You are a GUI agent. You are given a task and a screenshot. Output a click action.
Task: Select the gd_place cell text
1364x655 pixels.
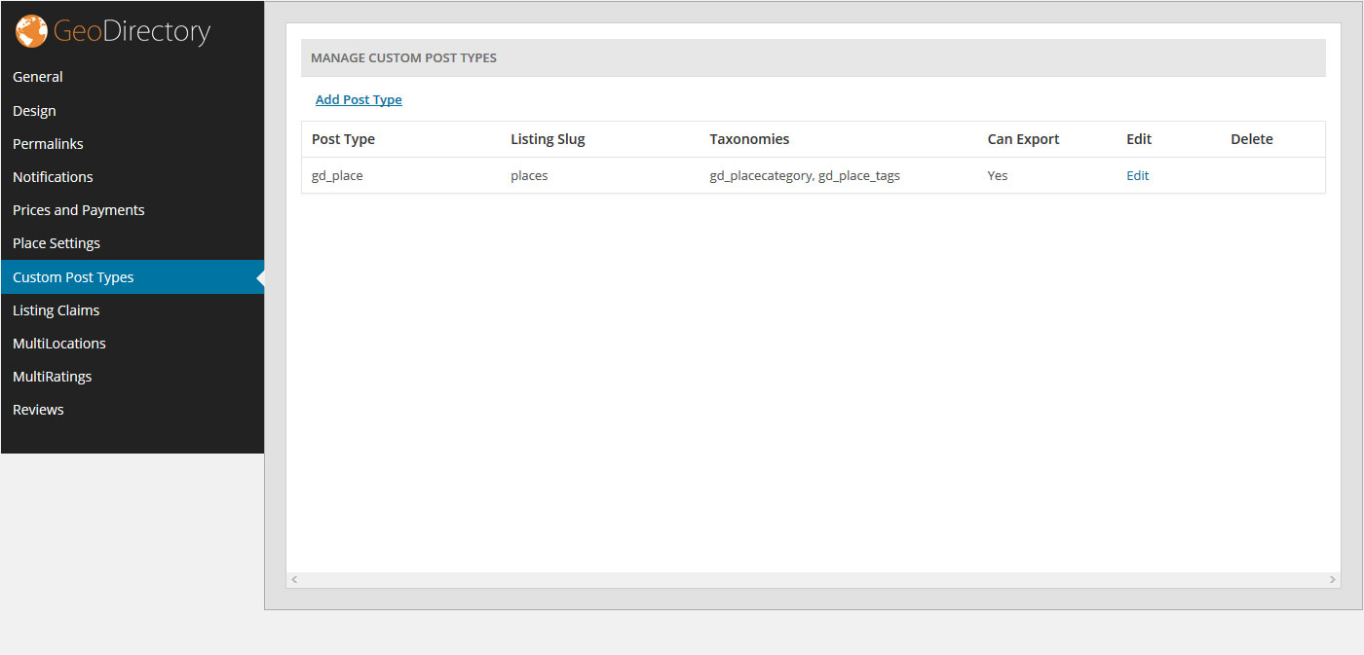click(x=337, y=176)
